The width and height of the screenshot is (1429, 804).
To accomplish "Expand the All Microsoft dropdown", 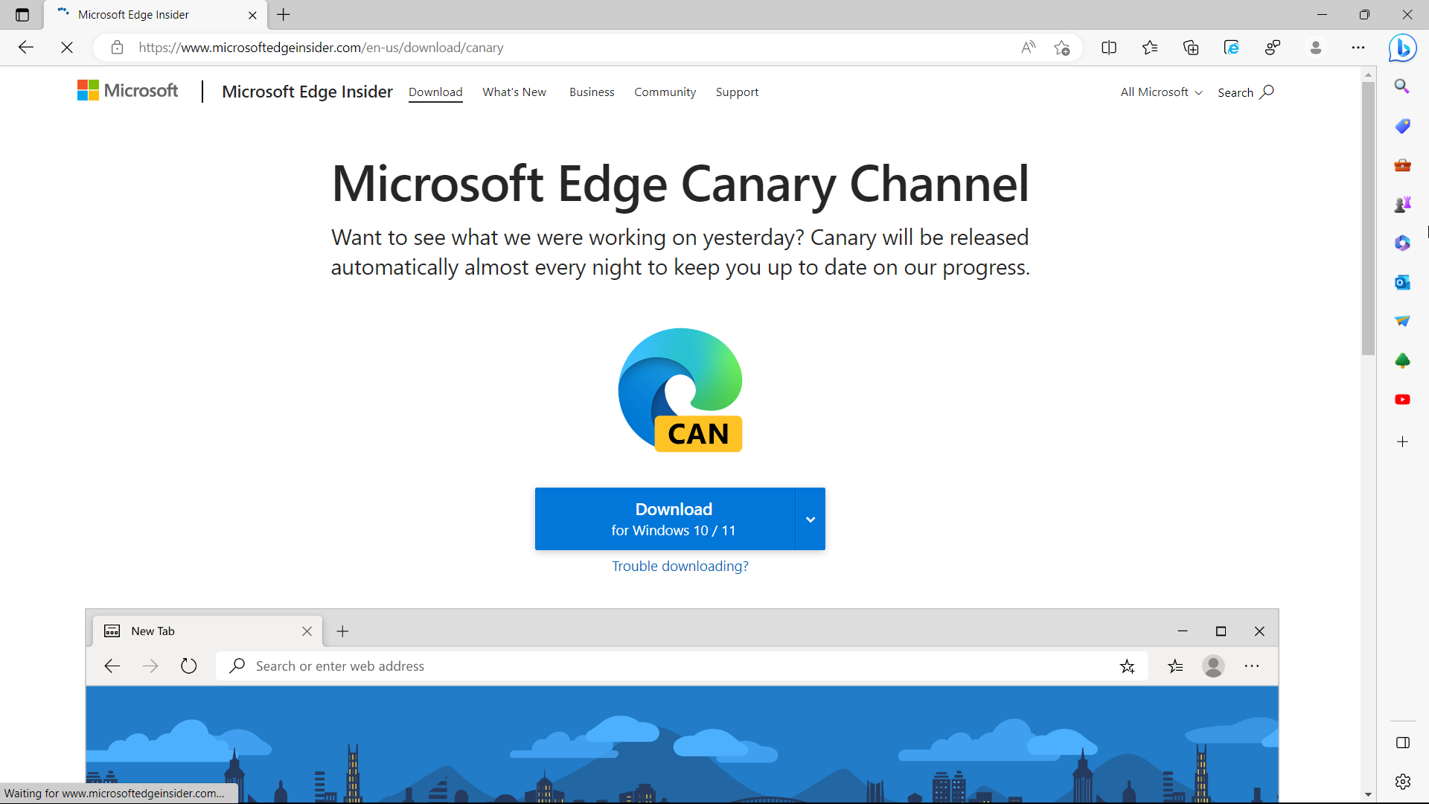I will coord(1161,92).
